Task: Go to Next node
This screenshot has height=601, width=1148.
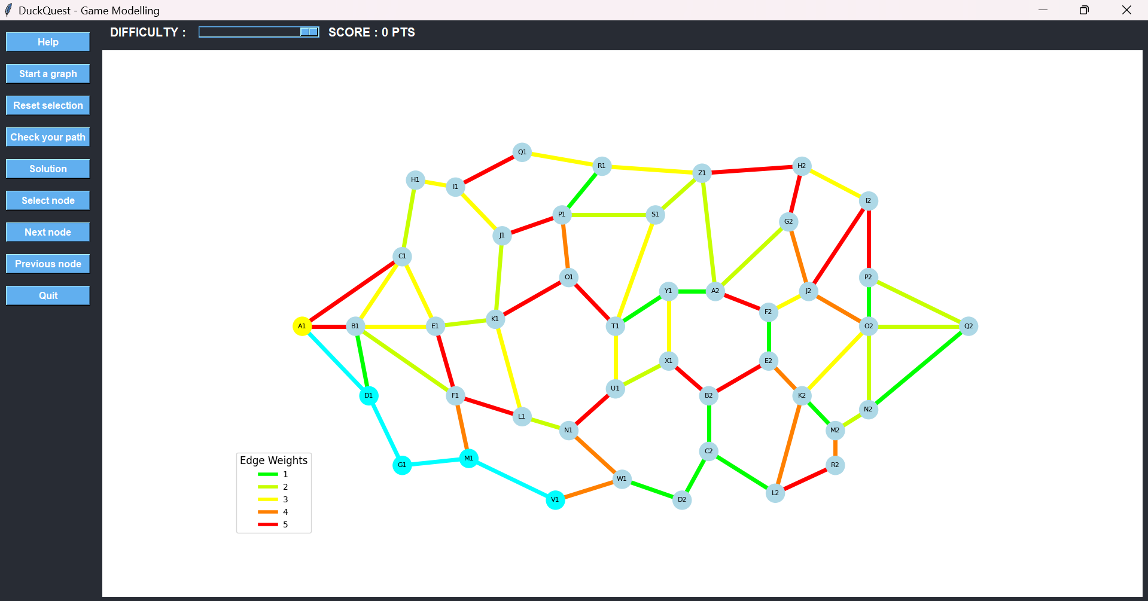Action: click(48, 232)
